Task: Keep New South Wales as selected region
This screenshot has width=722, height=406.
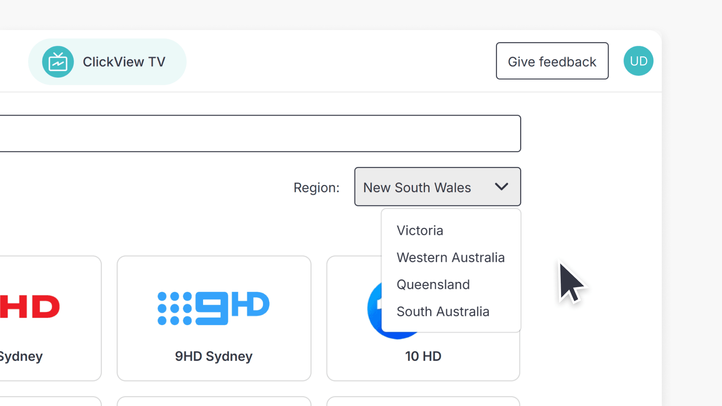Action: click(x=417, y=187)
